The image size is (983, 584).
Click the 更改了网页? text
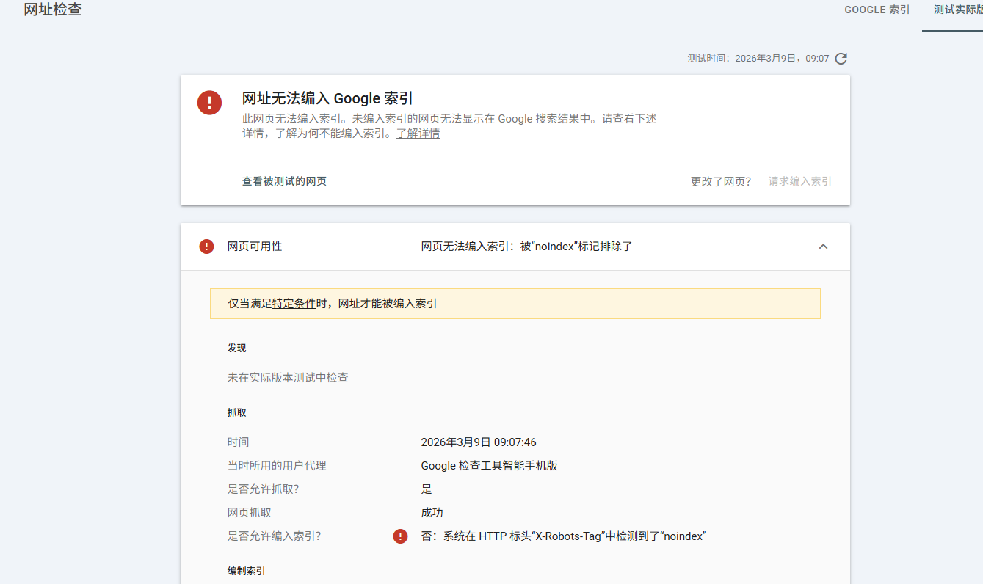pyautogui.click(x=720, y=181)
